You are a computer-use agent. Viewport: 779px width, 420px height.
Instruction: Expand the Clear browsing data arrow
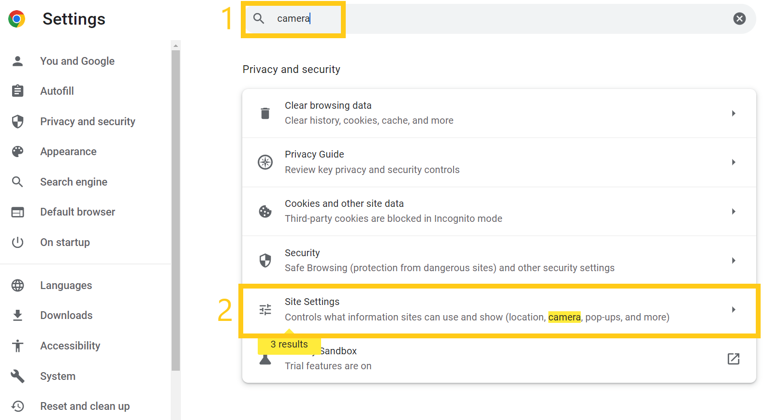coord(733,114)
